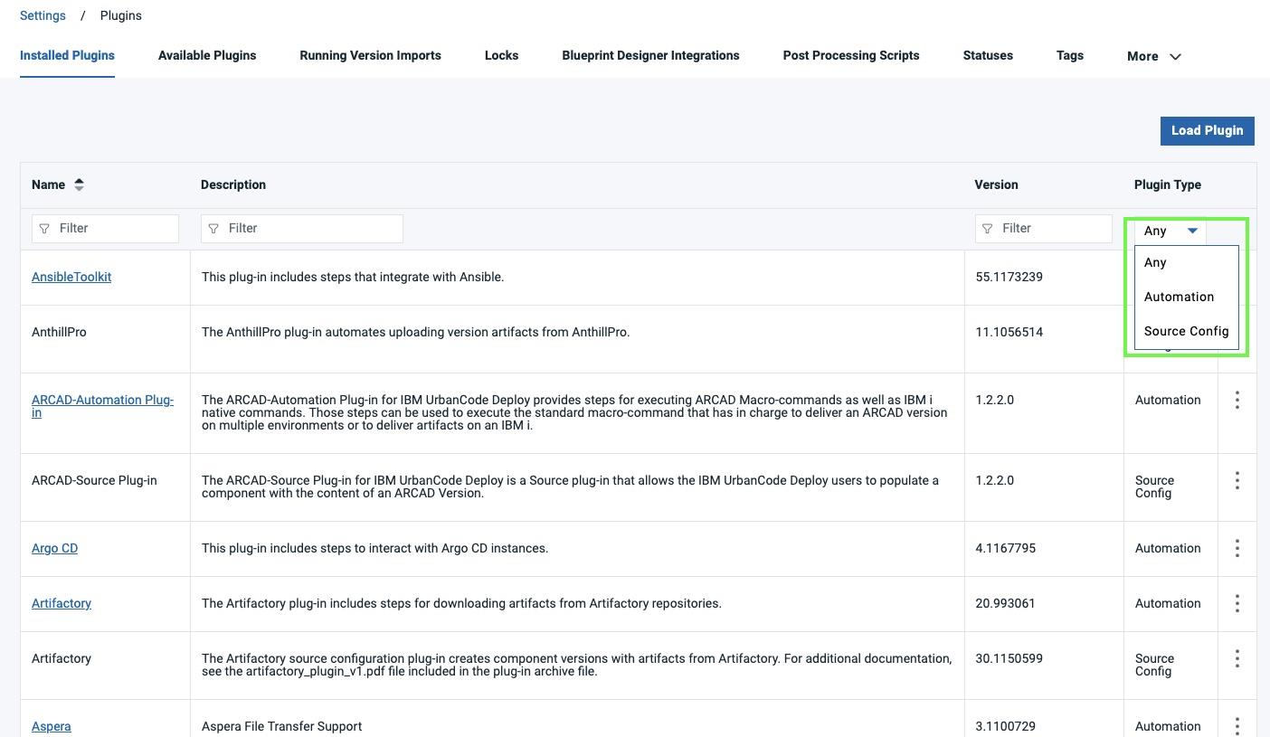The width and height of the screenshot is (1270, 737).
Task: Open kebab menu for Argo CD row
Action: coord(1237,548)
